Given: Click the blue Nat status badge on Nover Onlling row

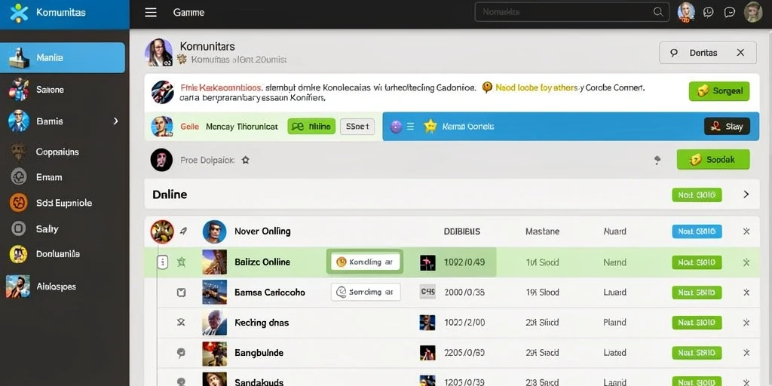Looking at the screenshot, I should tap(697, 231).
